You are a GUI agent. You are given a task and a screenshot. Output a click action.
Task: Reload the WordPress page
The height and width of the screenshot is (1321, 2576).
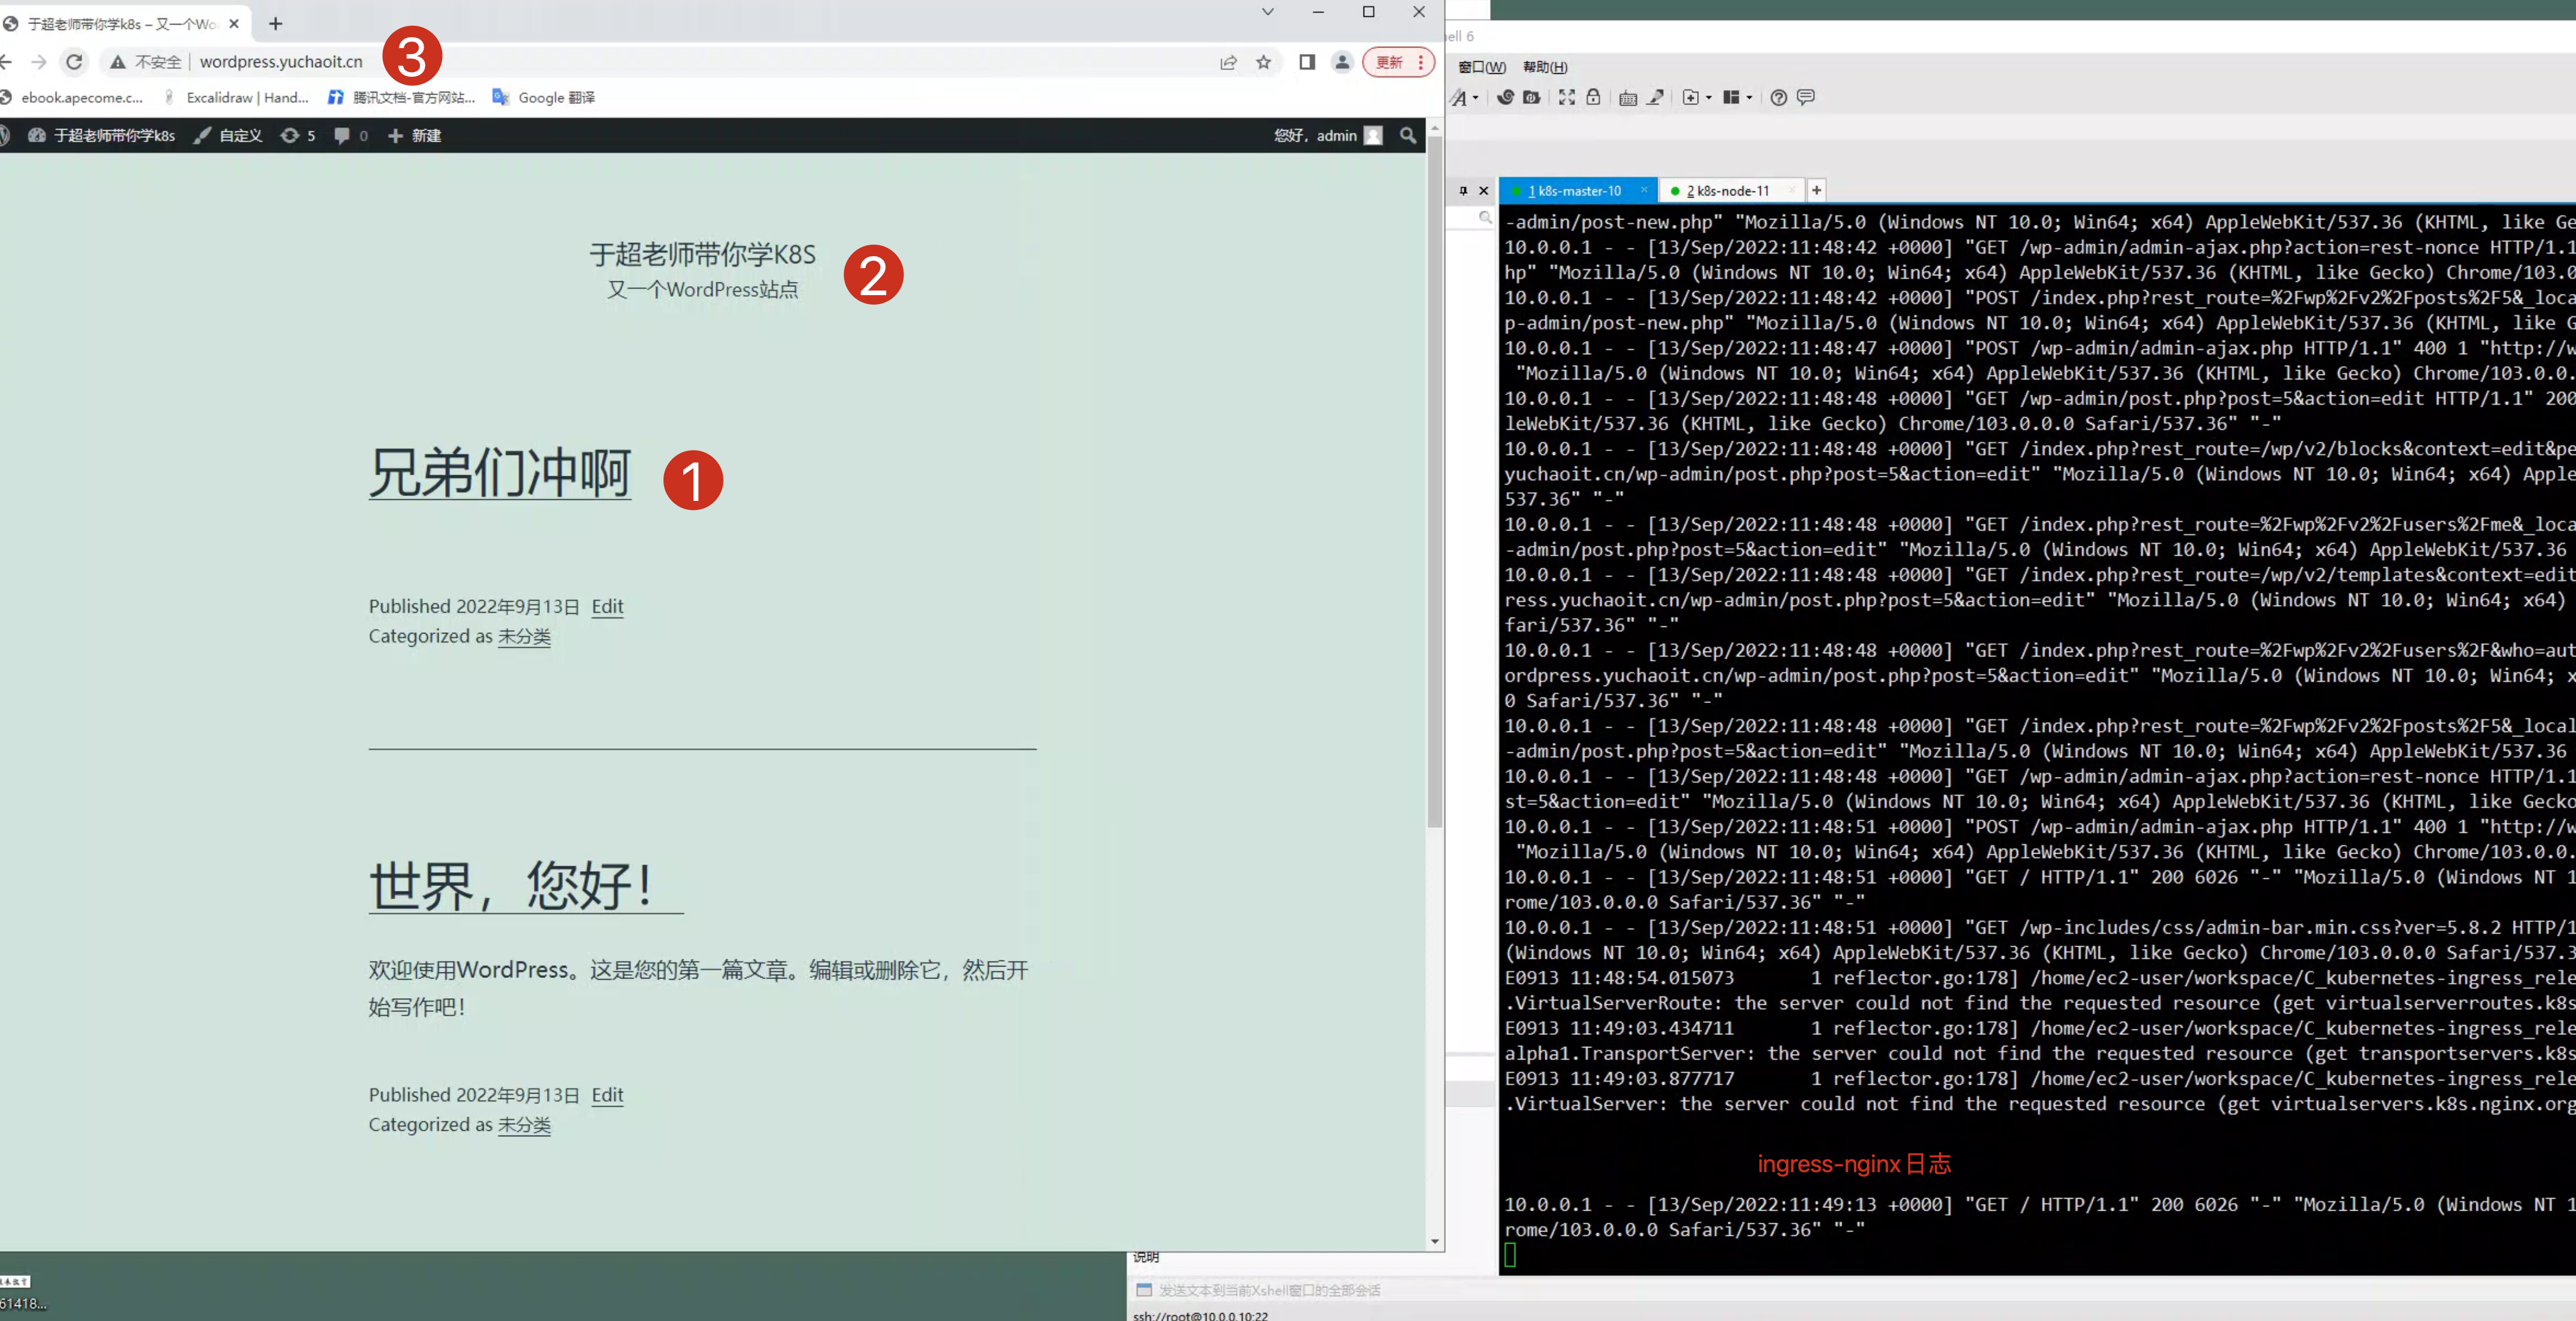74,62
